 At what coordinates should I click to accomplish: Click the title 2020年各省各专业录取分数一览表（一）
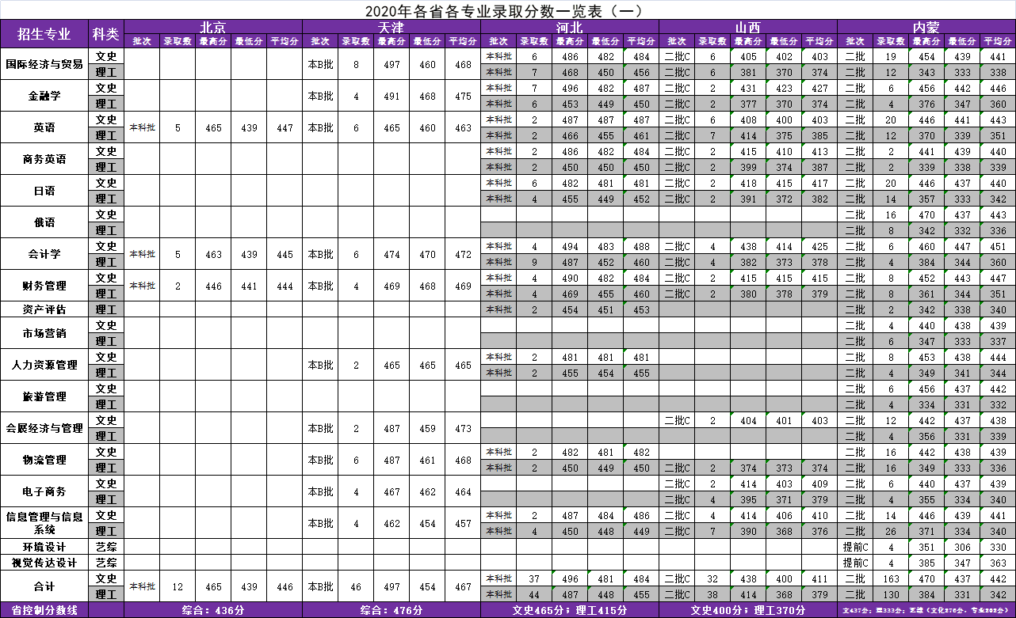[x=503, y=11]
